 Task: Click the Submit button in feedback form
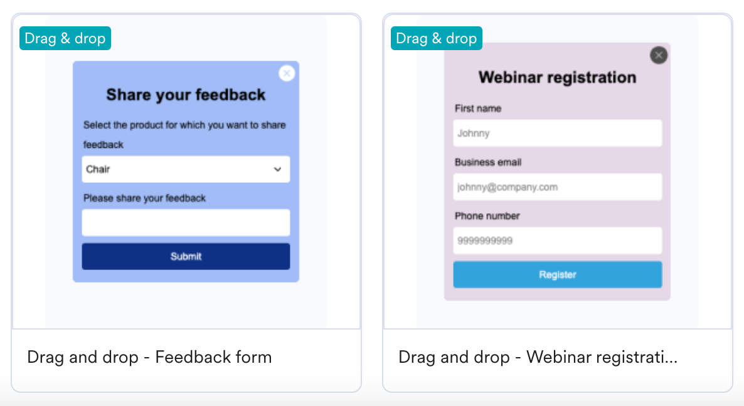coord(186,256)
